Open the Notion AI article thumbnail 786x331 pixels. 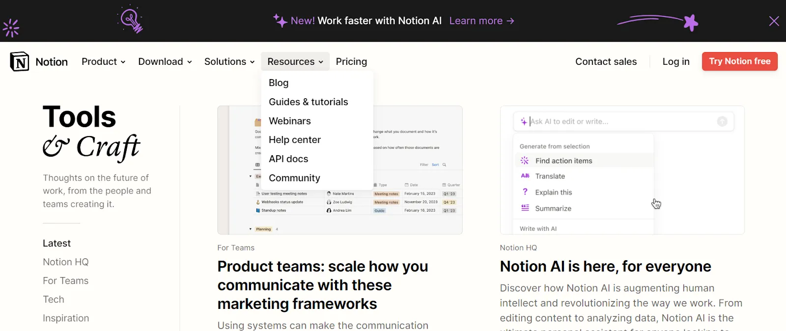tap(622, 170)
